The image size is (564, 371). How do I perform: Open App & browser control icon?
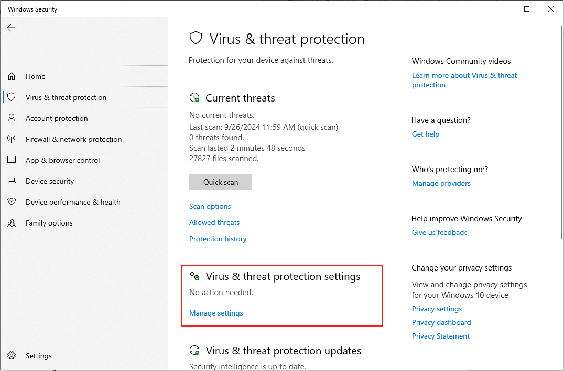click(x=12, y=160)
